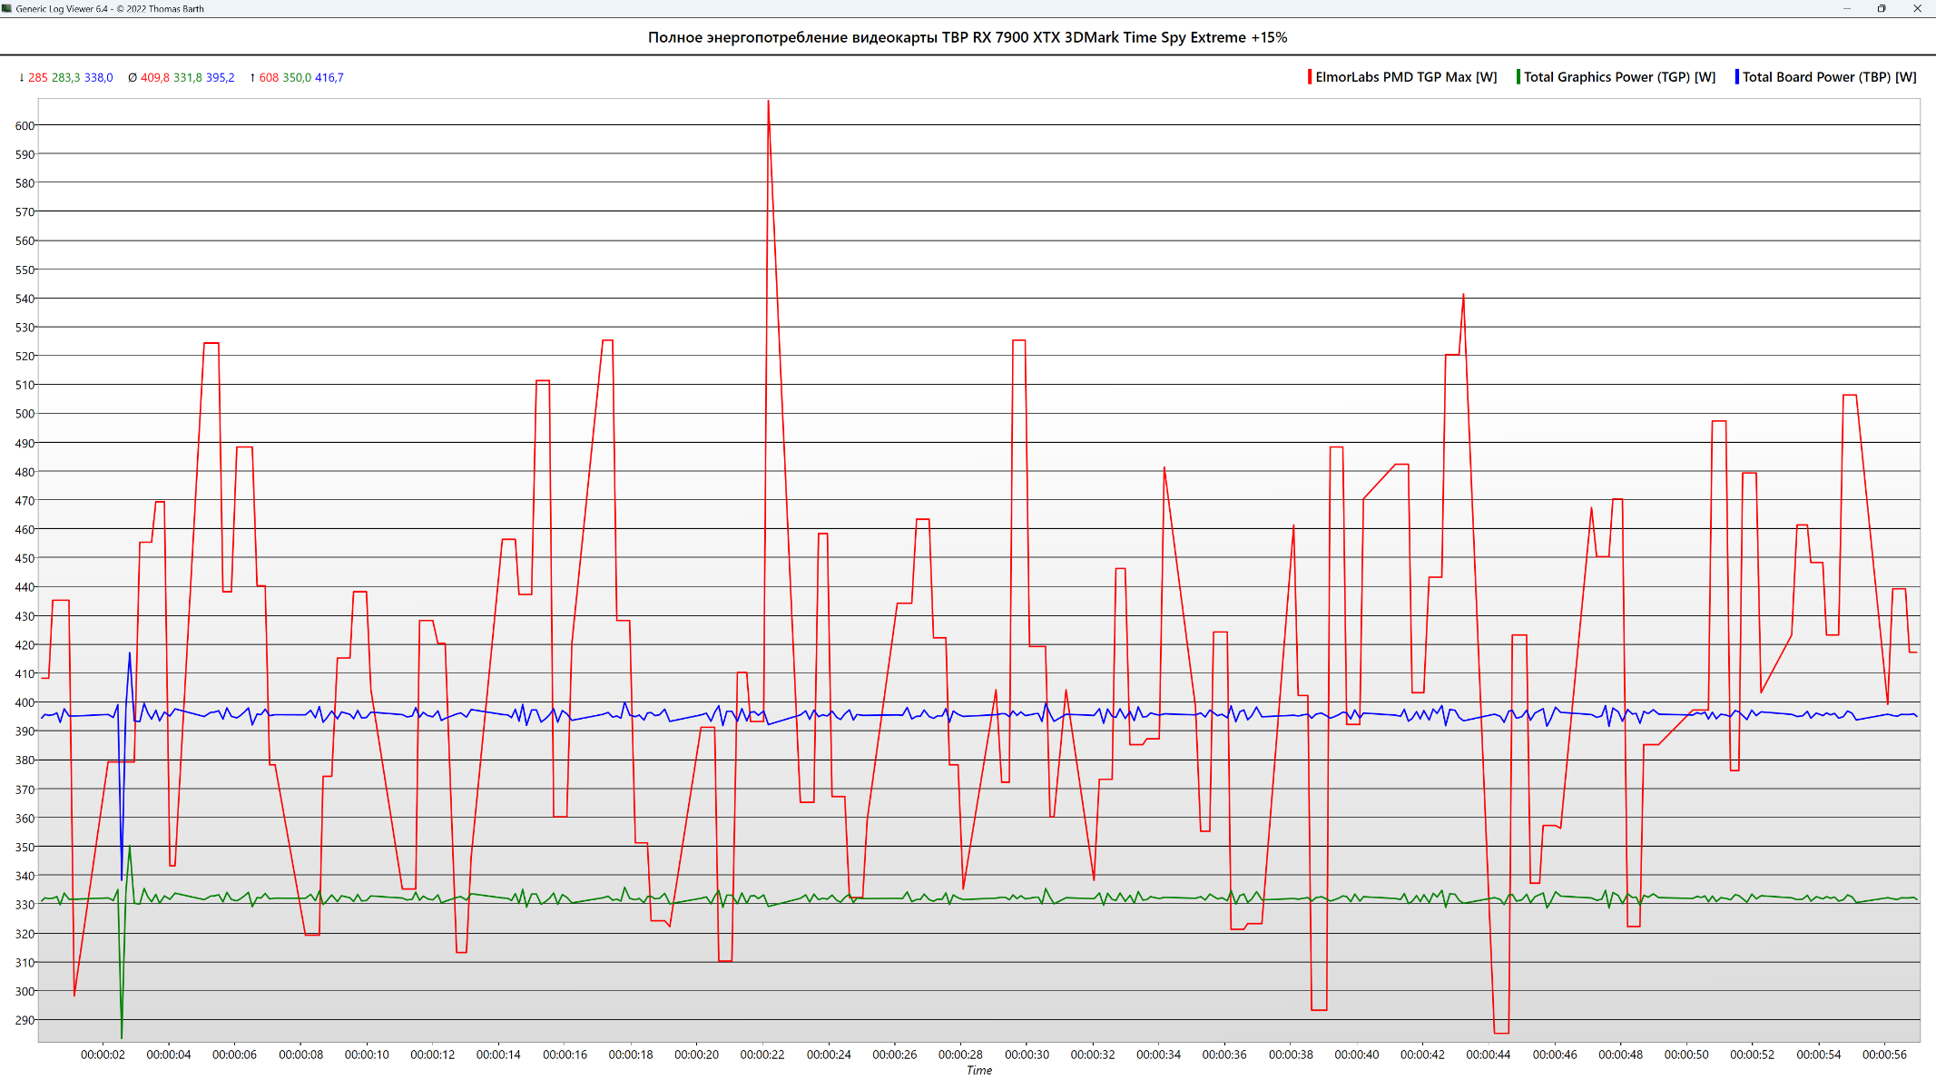The image size is (1936, 1089).
Task: Click the blue 395,2 average value
Action: pyautogui.click(x=220, y=78)
